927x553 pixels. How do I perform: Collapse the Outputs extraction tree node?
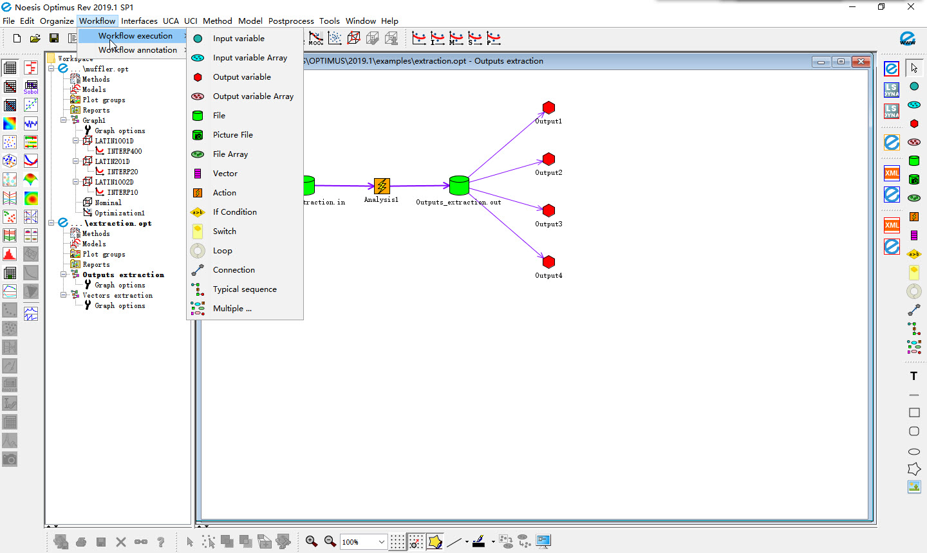[x=64, y=275]
